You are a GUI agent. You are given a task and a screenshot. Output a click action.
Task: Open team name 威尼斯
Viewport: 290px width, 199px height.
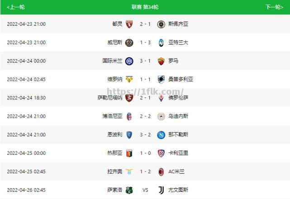coord(114,42)
